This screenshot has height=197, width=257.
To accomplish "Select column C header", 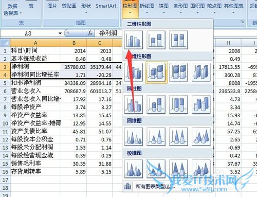I will point(100,43).
